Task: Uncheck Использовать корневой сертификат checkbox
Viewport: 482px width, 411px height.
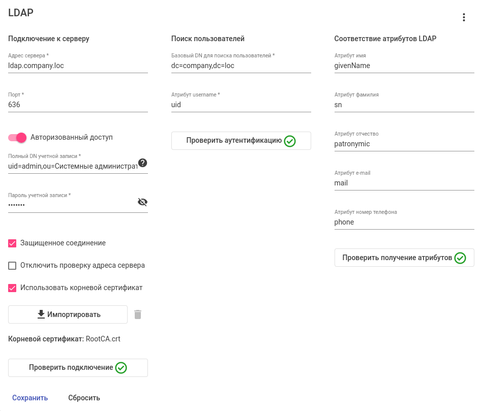Action: pyautogui.click(x=13, y=288)
